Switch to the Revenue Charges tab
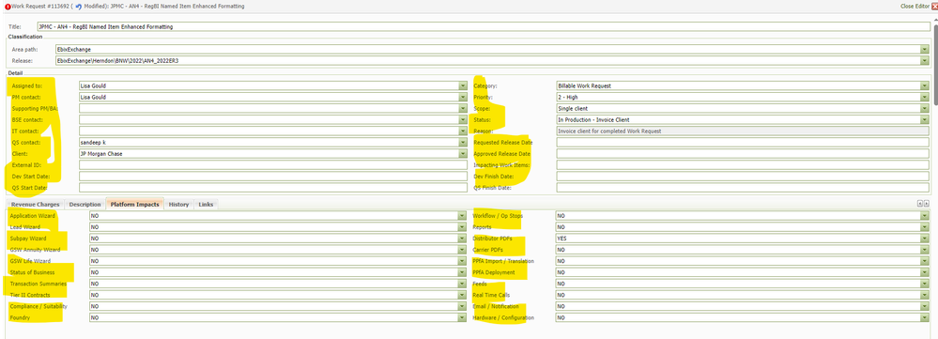The image size is (938, 339). [x=36, y=205]
